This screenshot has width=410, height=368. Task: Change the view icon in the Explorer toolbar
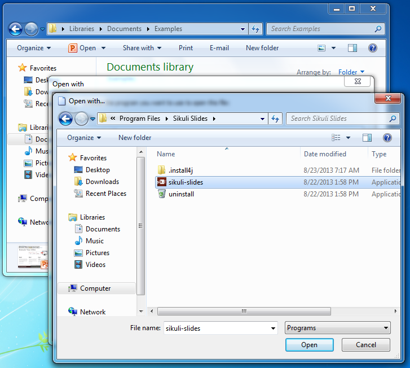321,48
